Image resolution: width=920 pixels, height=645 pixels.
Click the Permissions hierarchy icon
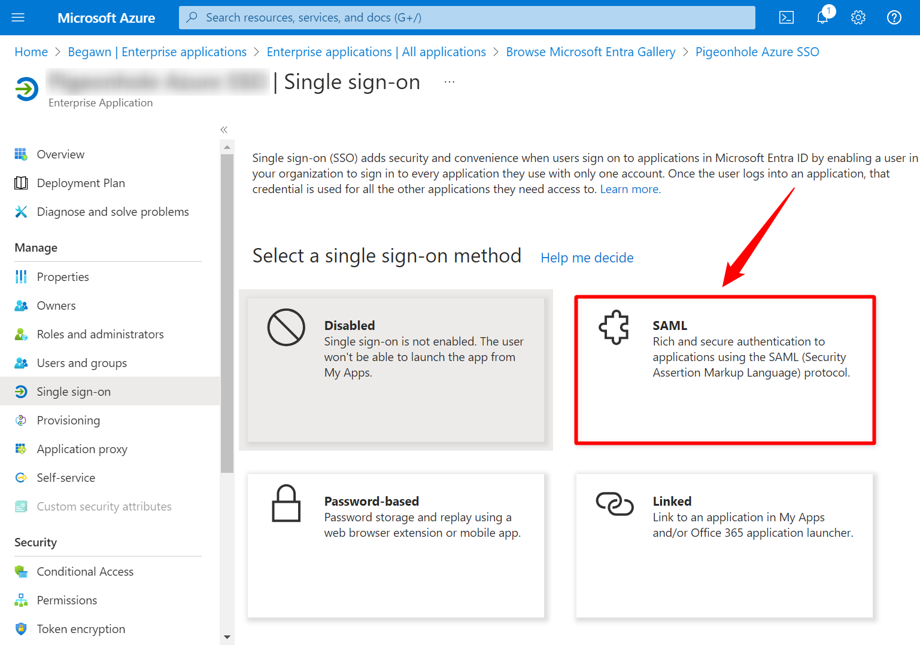point(21,600)
